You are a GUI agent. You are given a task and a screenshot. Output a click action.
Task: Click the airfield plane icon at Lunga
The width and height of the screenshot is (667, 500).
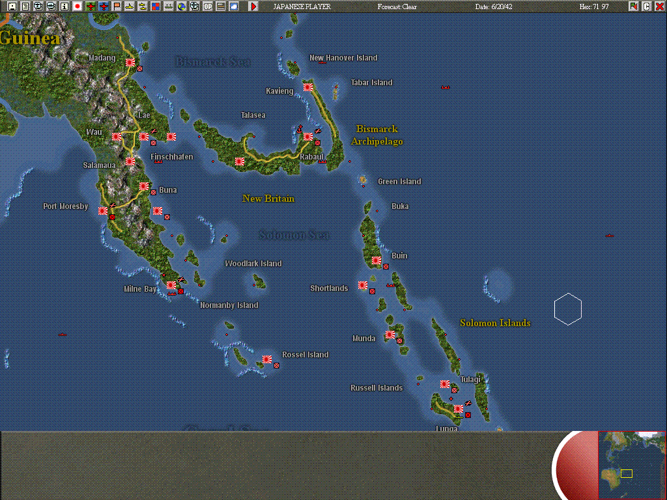468,403
